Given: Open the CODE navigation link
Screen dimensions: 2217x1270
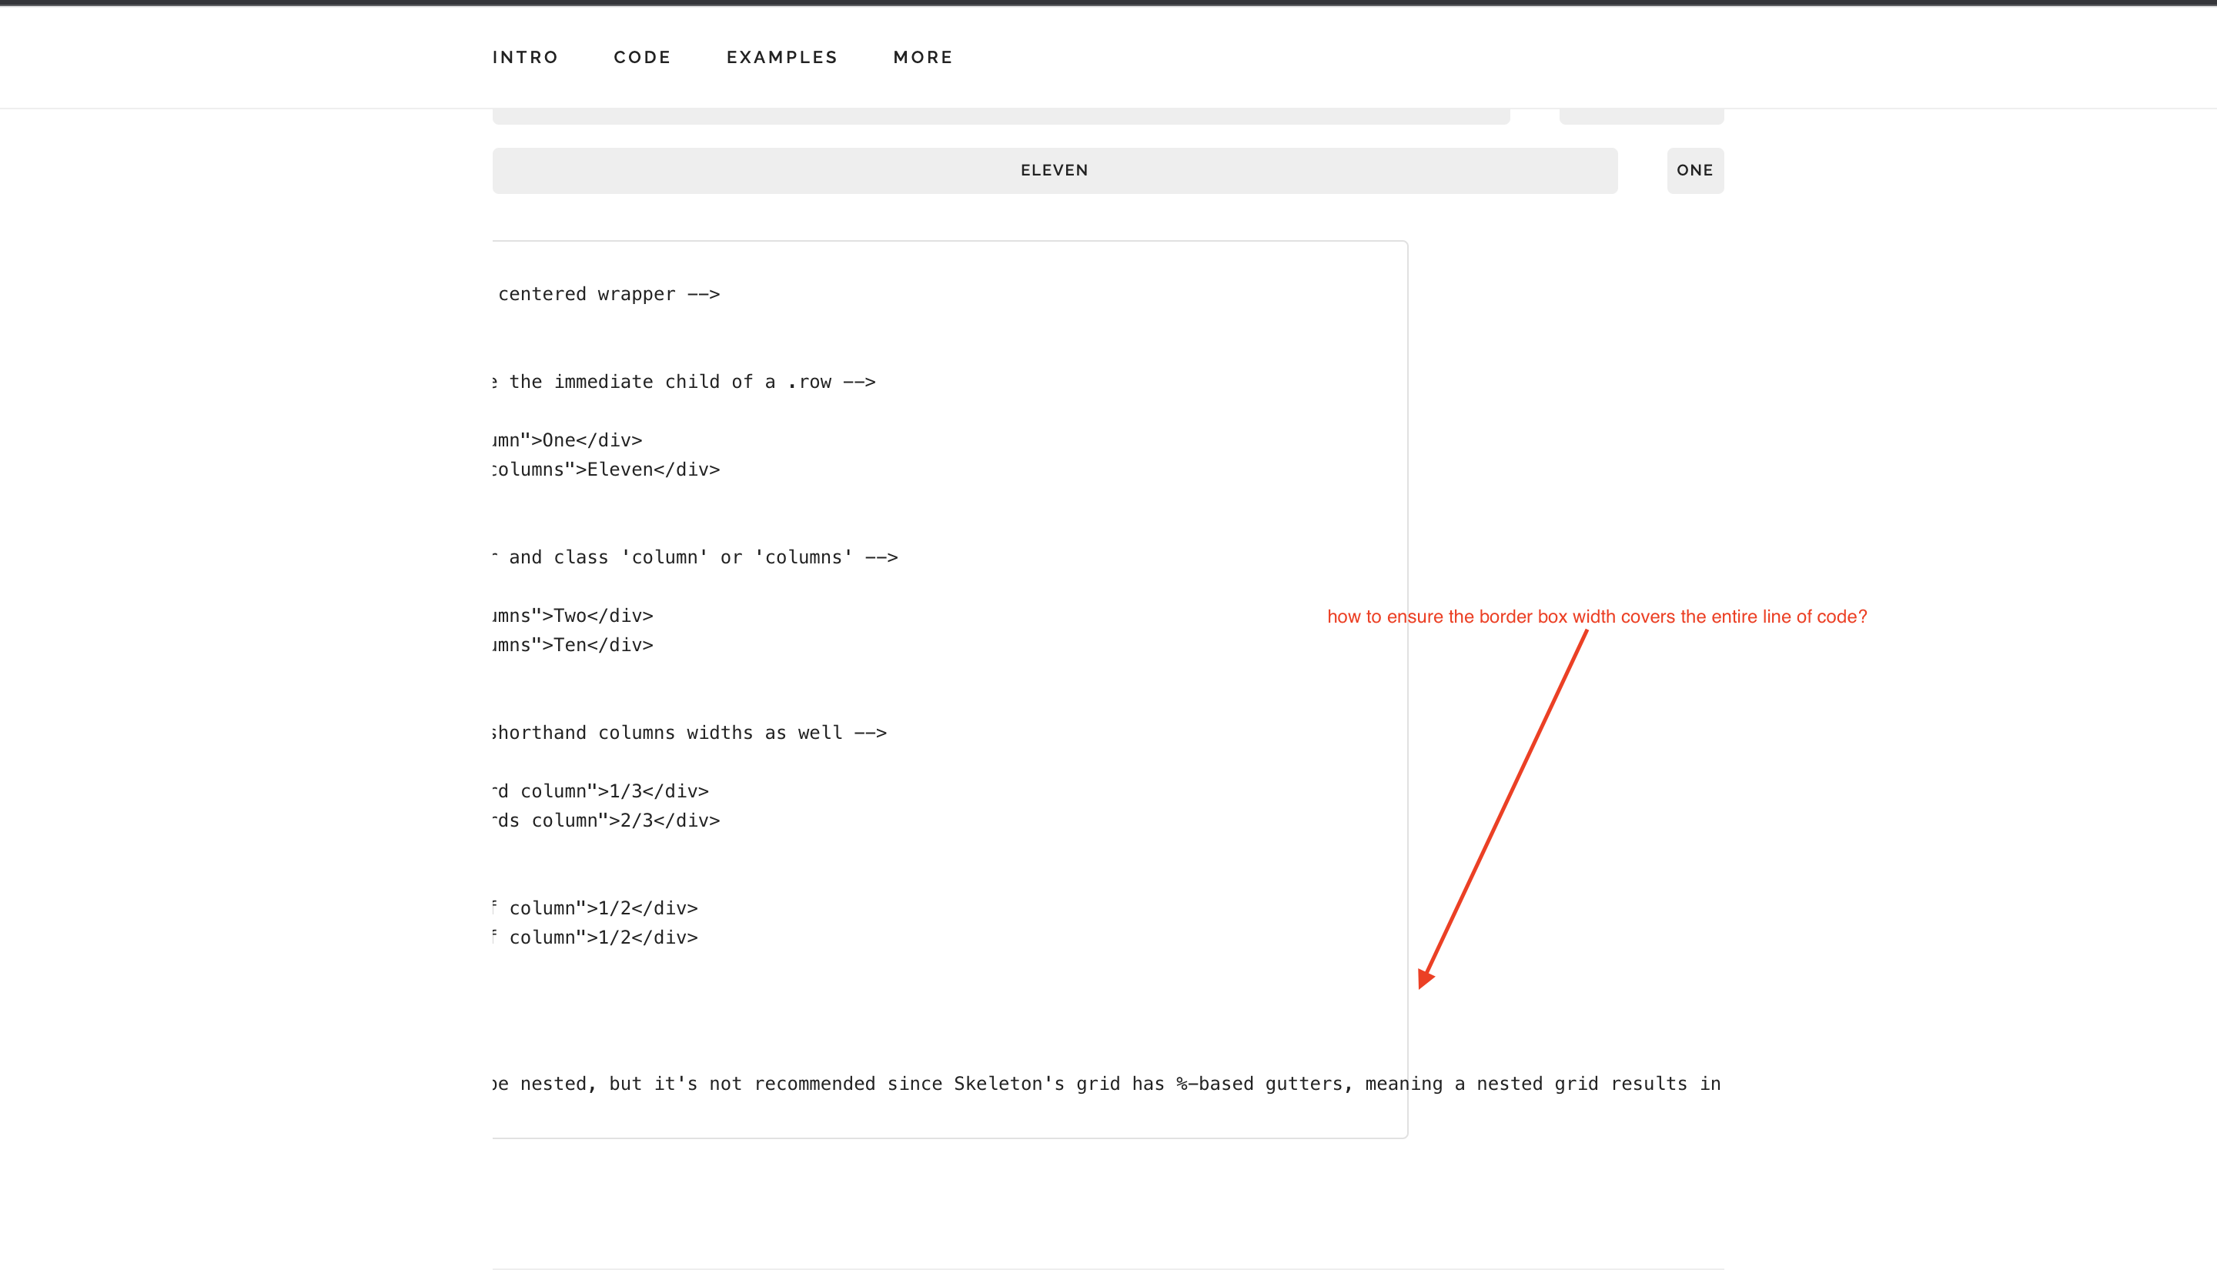Looking at the screenshot, I should (642, 58).
